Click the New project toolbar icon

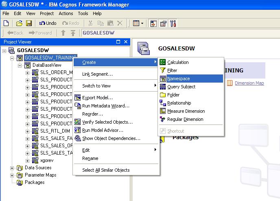click(6, 23)
